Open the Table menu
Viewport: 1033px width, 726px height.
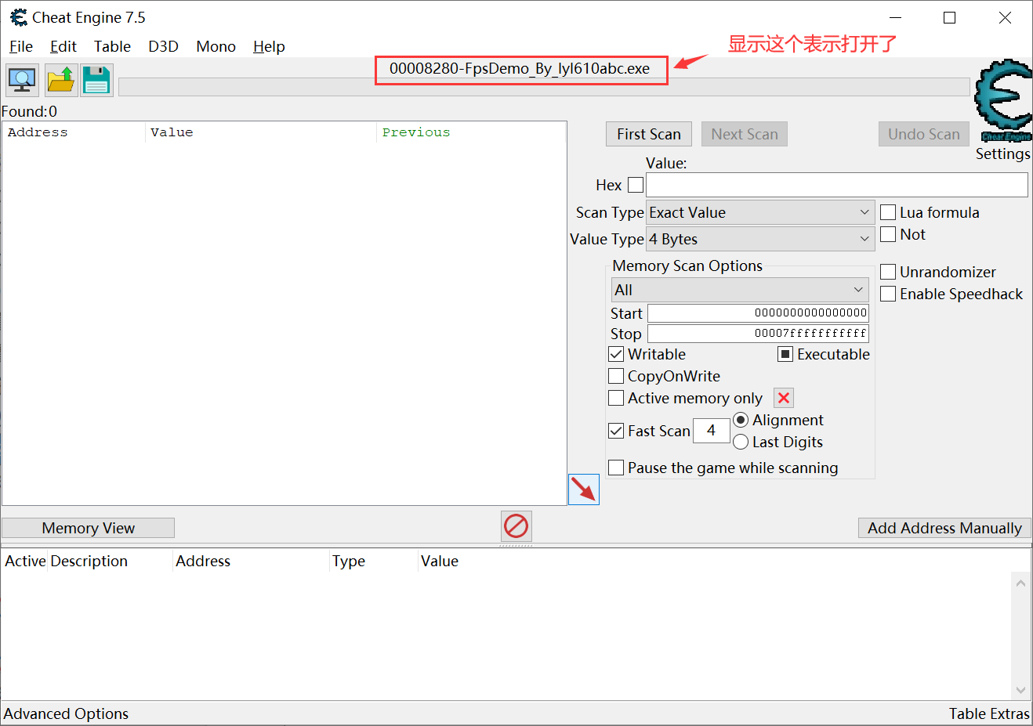click(112, 46)
